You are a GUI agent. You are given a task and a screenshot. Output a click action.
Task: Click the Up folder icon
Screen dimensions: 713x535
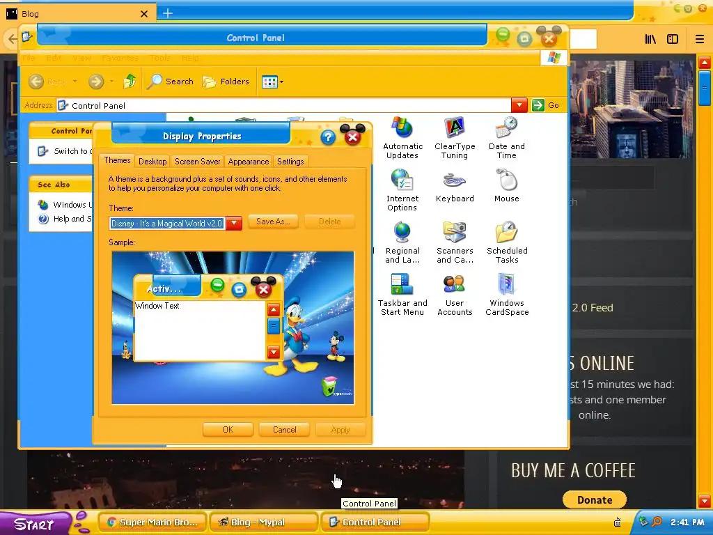point(130,82)
